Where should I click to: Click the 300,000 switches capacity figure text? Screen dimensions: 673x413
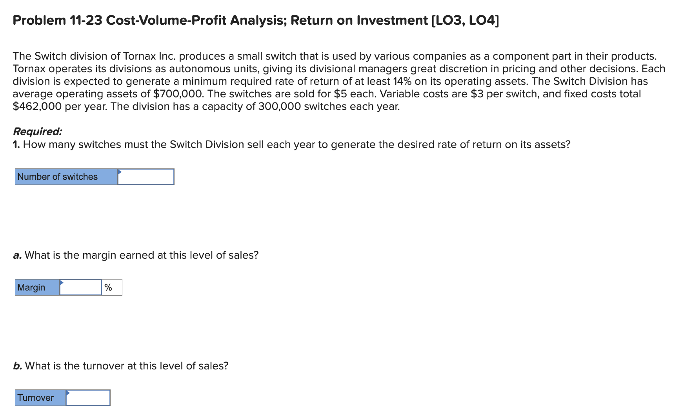click(279, 106)
